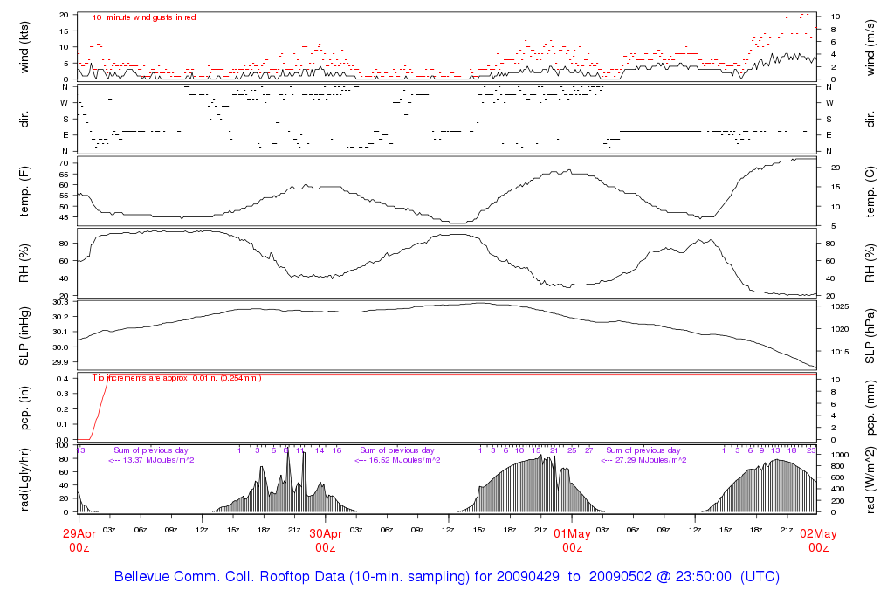The width and height of the screenshot is (894, 611).
Task: Click the '01May' date label
Action: [572, 534]
